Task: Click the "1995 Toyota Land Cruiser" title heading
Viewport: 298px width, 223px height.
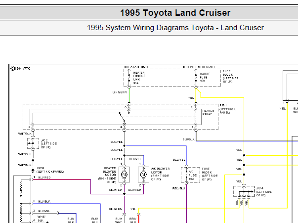Action: point(175,13)
